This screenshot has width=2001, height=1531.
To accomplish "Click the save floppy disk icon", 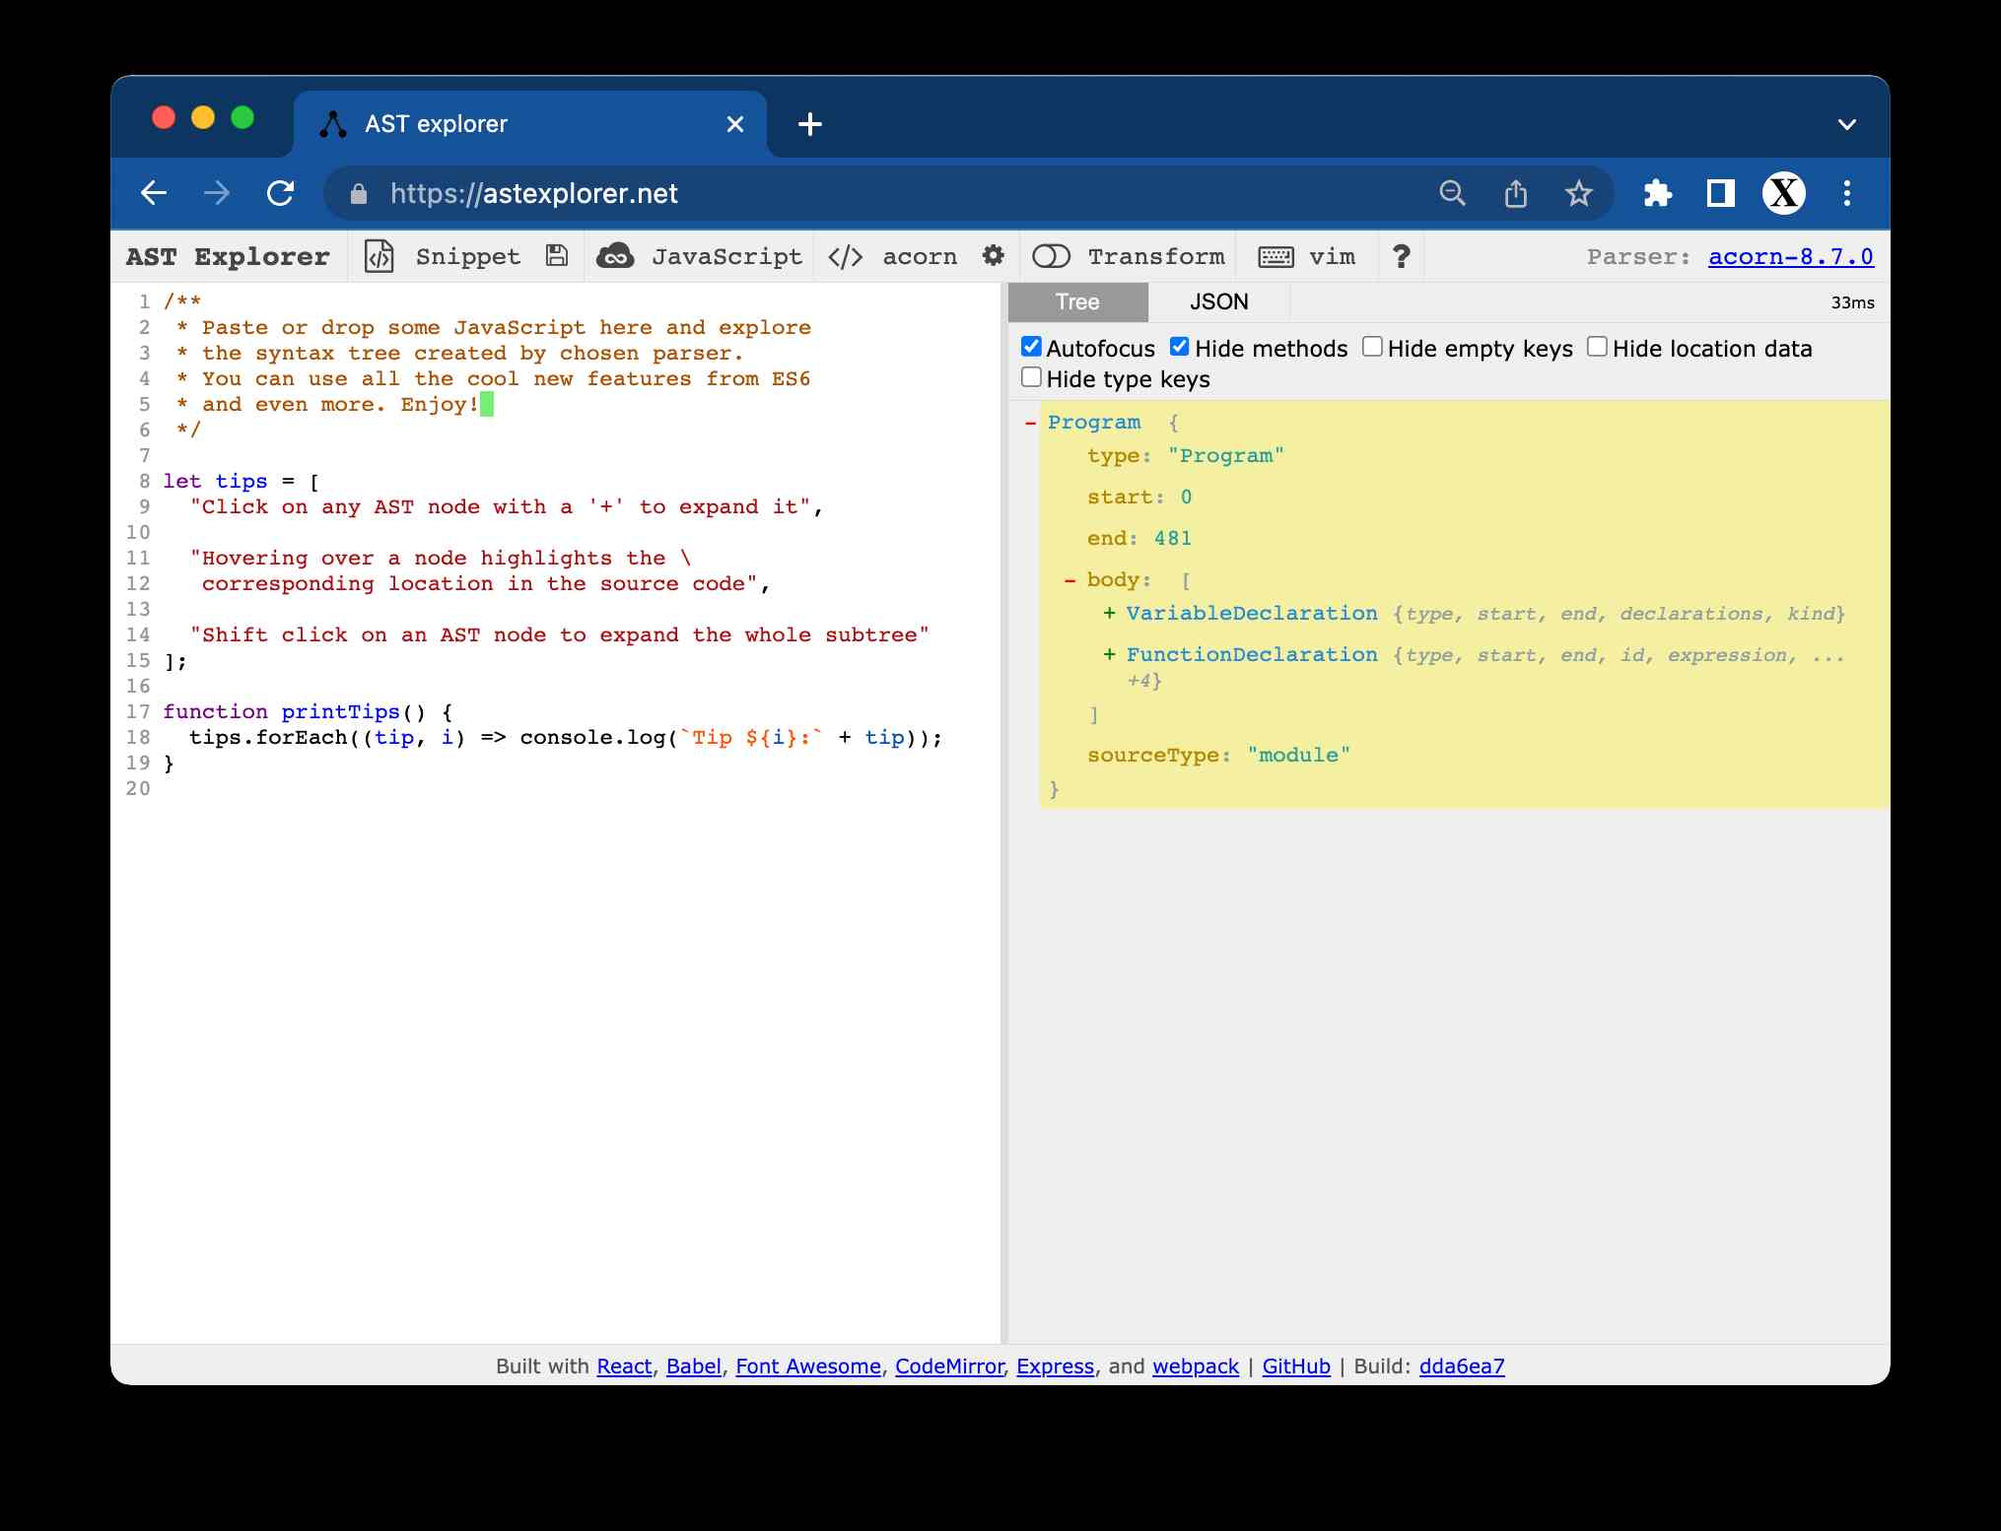I will 557,256.
